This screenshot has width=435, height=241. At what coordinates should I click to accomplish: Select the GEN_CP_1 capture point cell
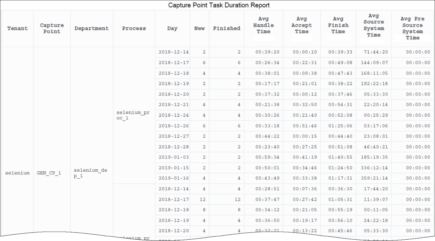[x=49, y=173]
